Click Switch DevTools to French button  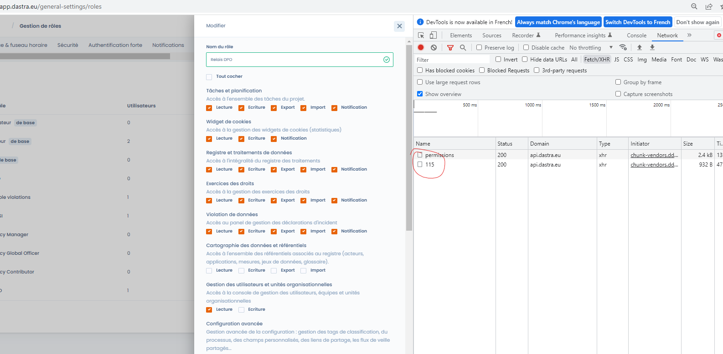click(x=637, y=22)
